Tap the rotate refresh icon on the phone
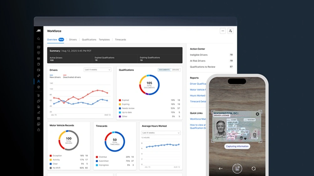Screen dimensions: 314x176 tap(254, 168)
